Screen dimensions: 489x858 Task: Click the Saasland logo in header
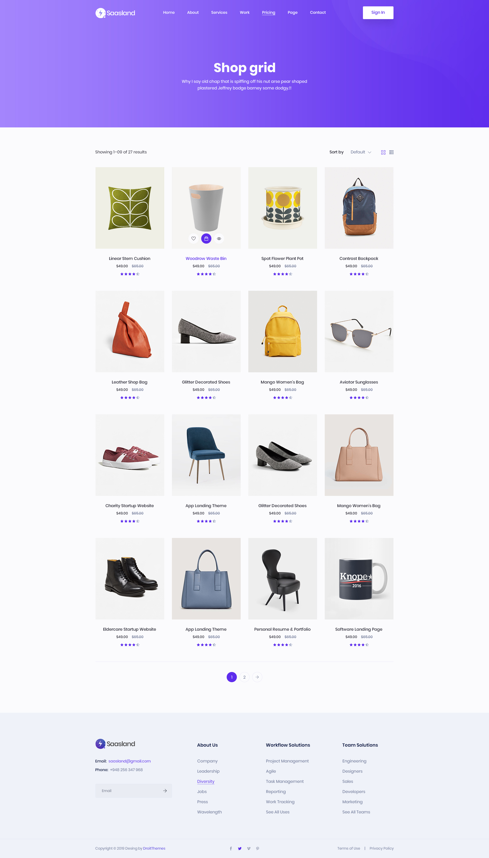point(115,13)
